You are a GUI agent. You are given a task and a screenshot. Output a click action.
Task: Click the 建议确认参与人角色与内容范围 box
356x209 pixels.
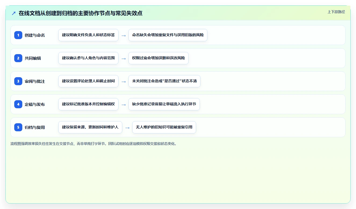(88, 58)
